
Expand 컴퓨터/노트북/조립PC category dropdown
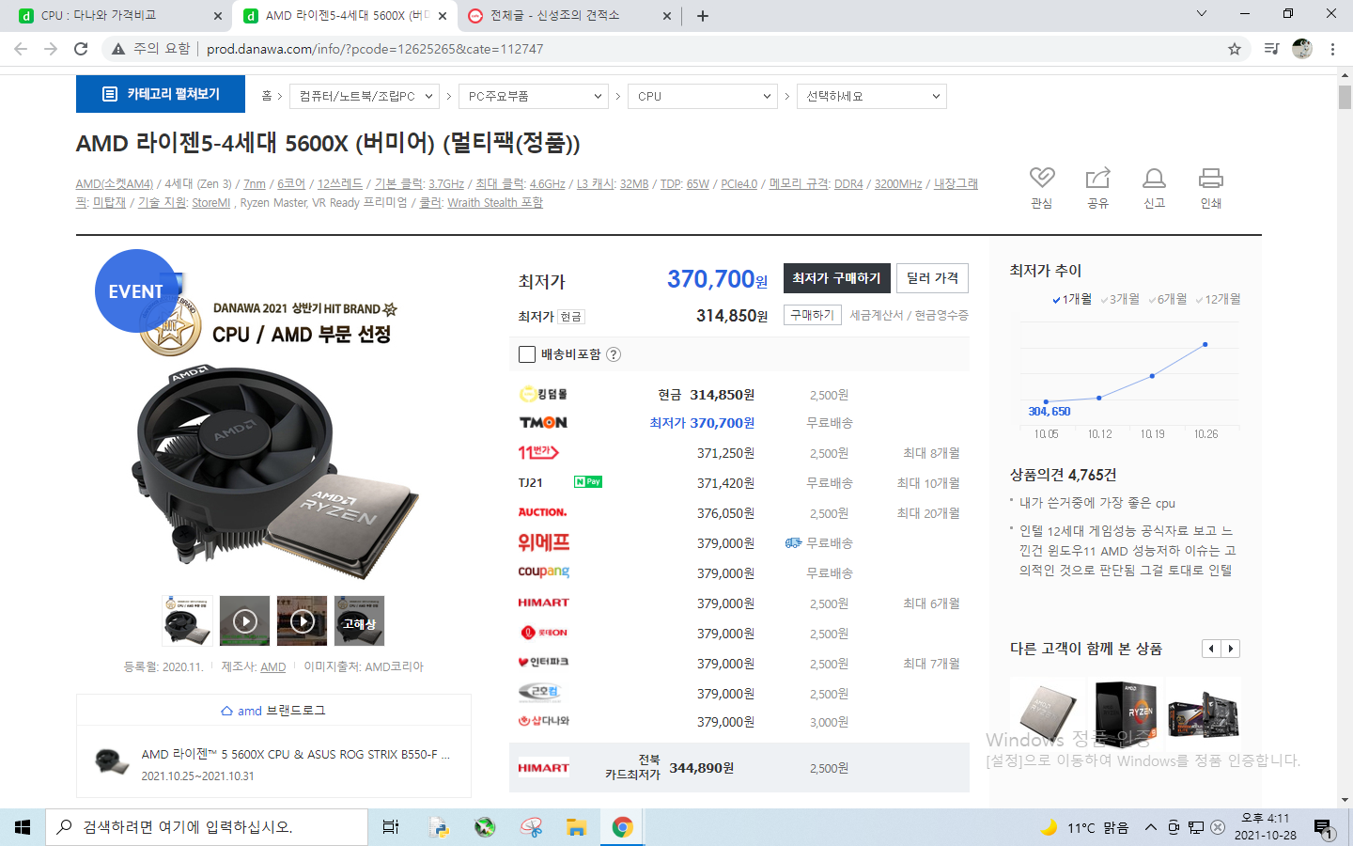pos(365,96)
